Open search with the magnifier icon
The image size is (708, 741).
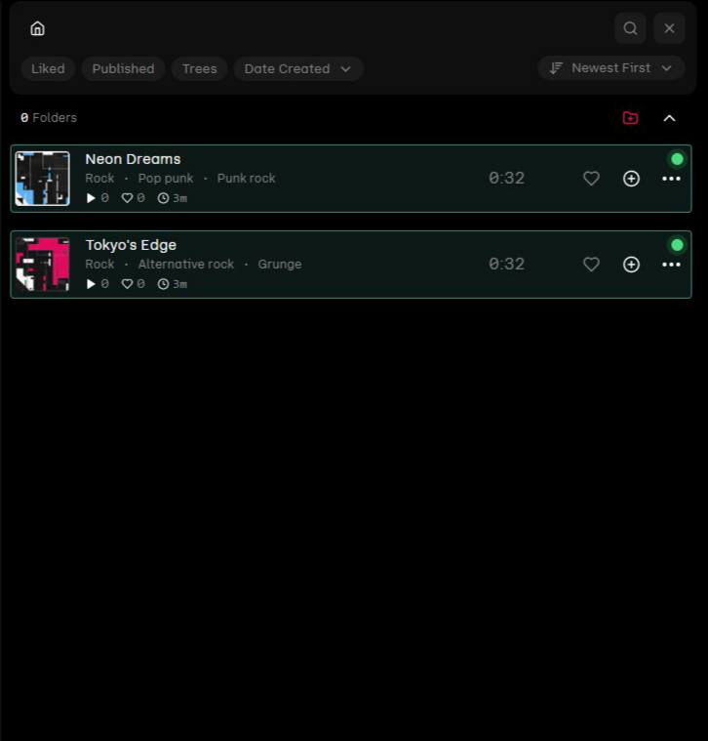[x=630, y=28]
